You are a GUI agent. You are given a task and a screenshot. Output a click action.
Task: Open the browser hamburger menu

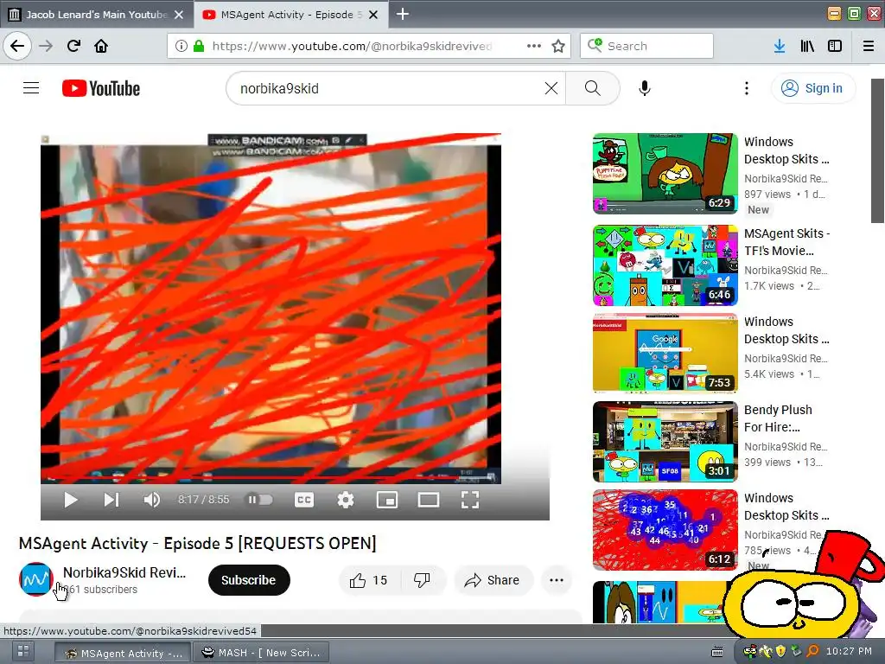coord(869,46)
